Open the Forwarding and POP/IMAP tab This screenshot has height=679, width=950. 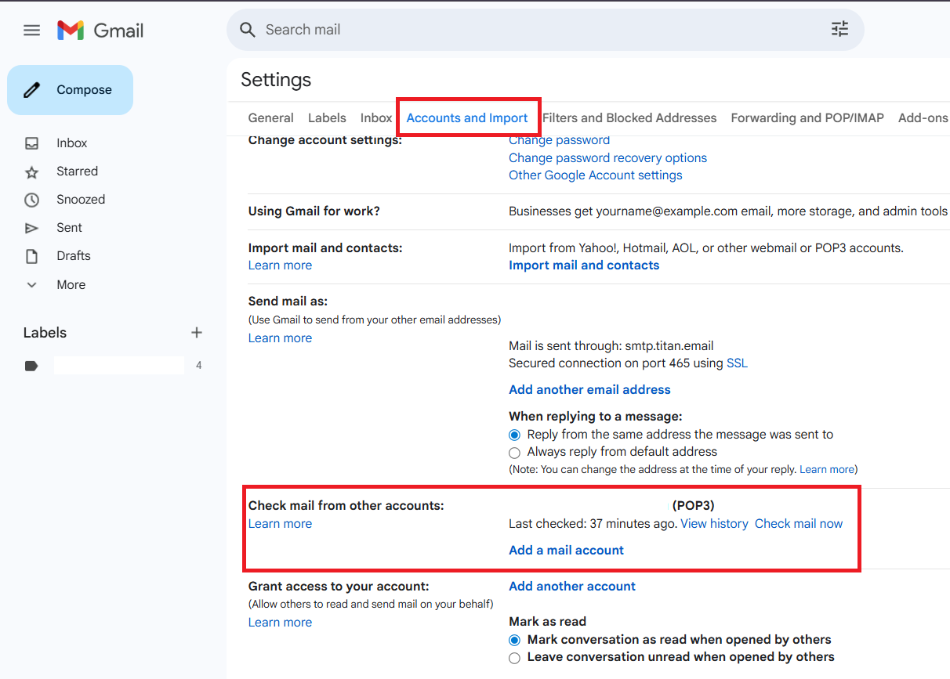coord(807,118)
